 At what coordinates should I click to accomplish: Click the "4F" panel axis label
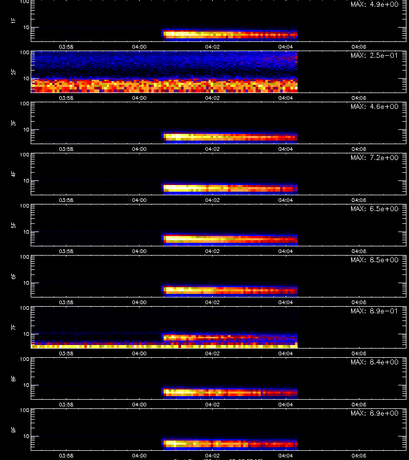point(13,174)
